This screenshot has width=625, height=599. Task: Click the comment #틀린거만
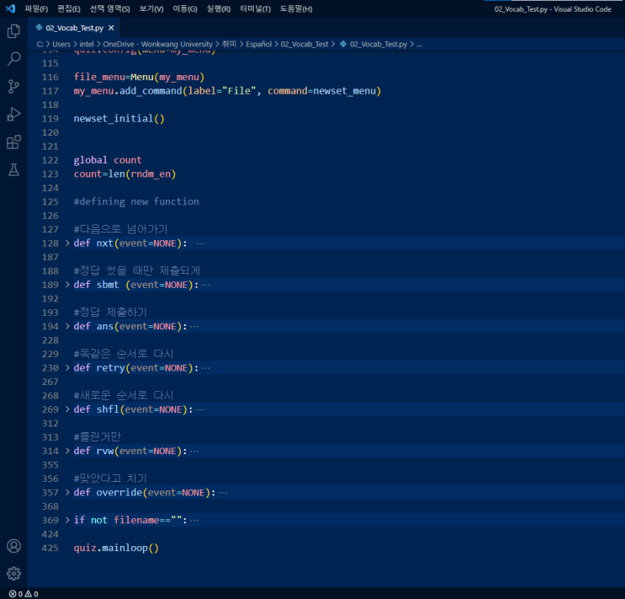coord(97,437)
